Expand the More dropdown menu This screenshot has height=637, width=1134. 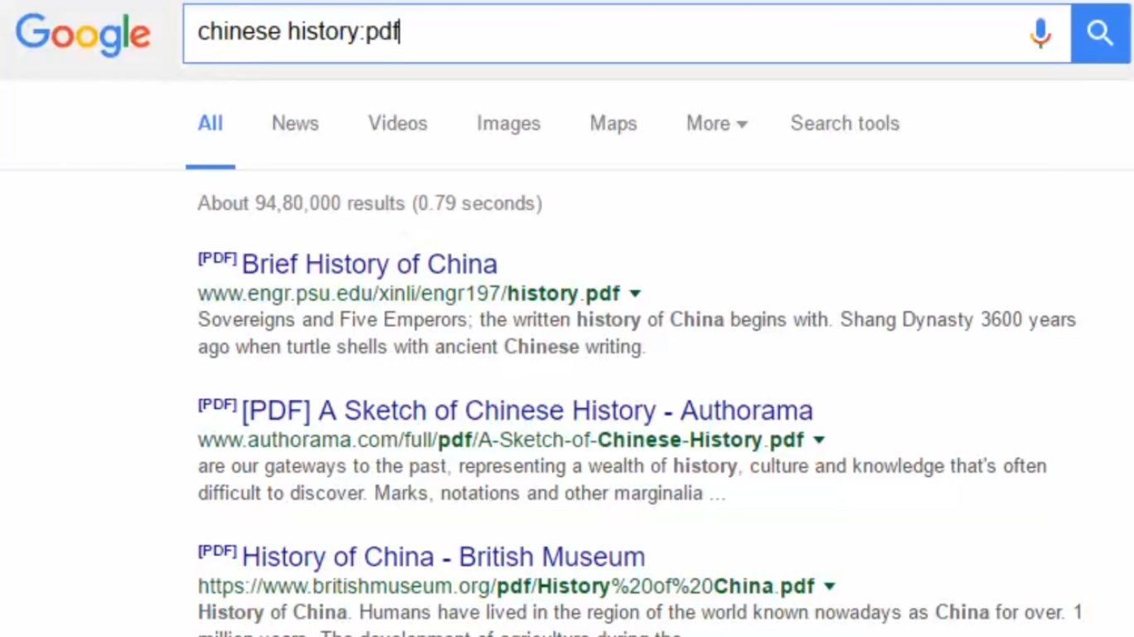(716, 124)
